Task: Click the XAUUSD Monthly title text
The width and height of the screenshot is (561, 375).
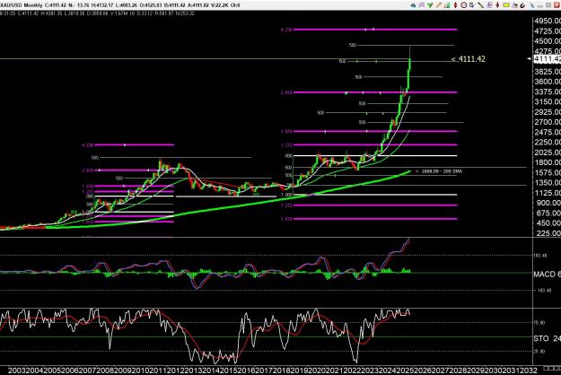Action: (x=22, y=5)
